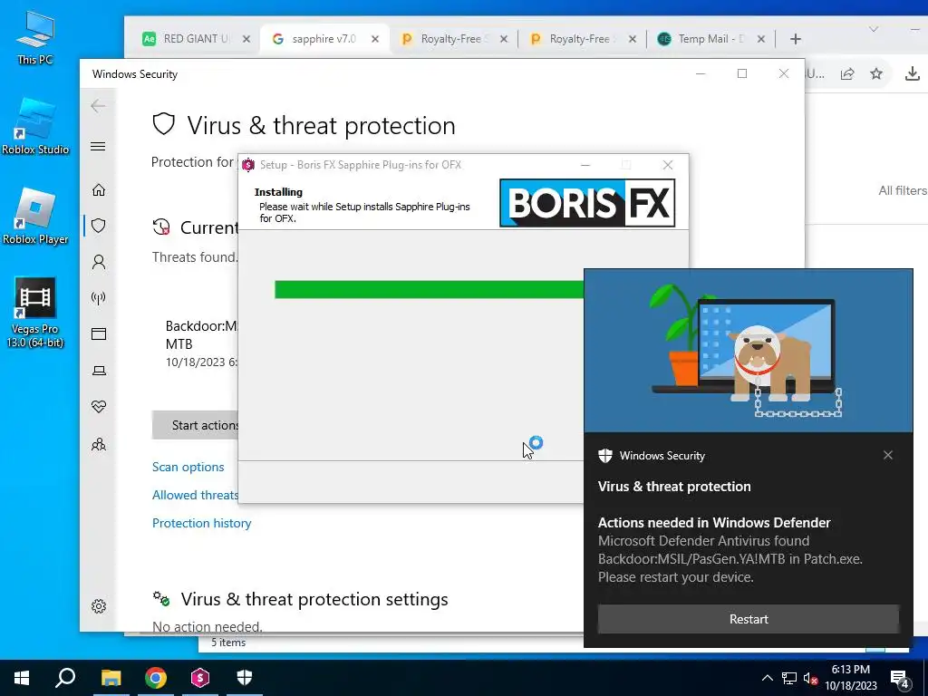Screen dimensions: 928x696
Task: Go back using Windows Security back arrow
Action: 98,106
